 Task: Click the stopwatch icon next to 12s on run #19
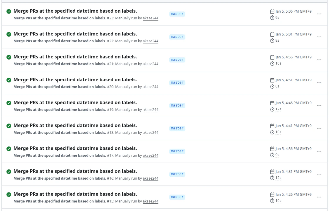(x=272, y=109)
